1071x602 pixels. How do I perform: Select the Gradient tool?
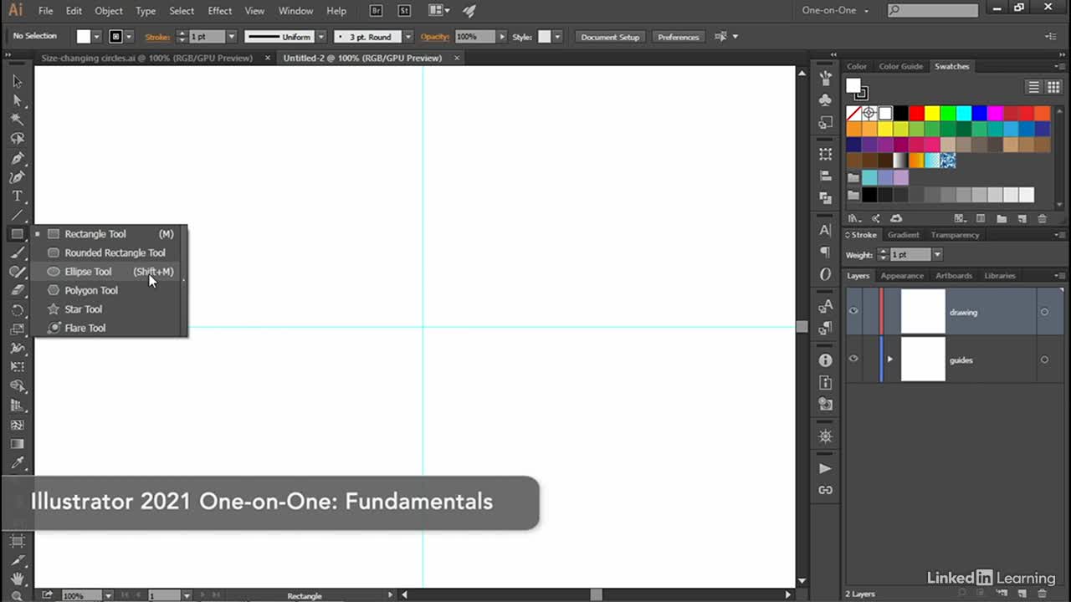(x=17, y=444)
